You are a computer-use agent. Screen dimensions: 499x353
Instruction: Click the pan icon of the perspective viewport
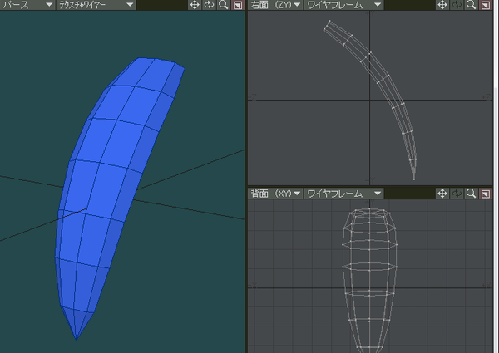195,5
